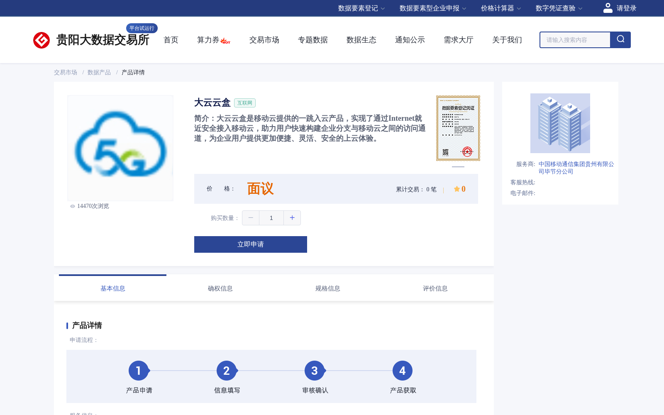664x415 pixels.
Task: Click the eye view-count icon
Action: pos(73,206)
